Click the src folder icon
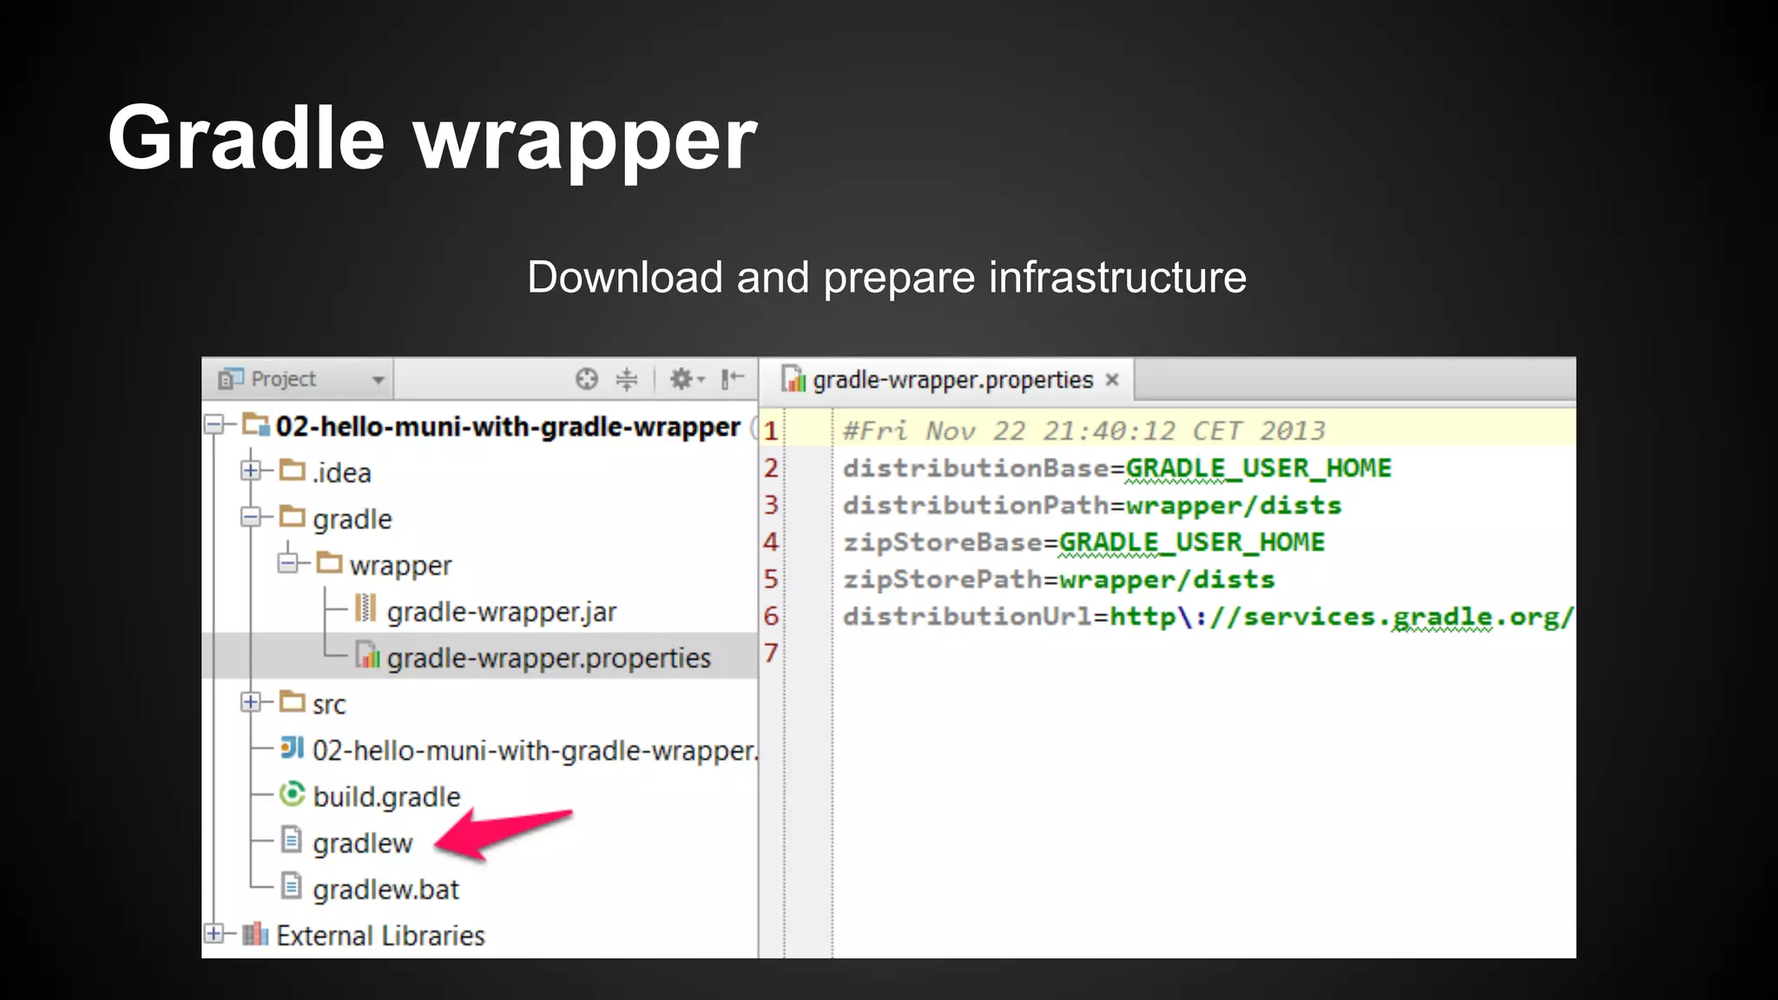This screenshot has height=1000, width=1778. [x=293, y=701]
